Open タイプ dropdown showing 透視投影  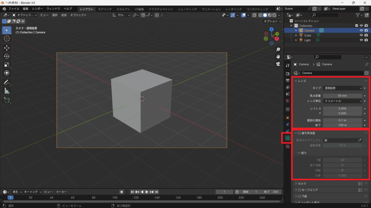(342, 88)
